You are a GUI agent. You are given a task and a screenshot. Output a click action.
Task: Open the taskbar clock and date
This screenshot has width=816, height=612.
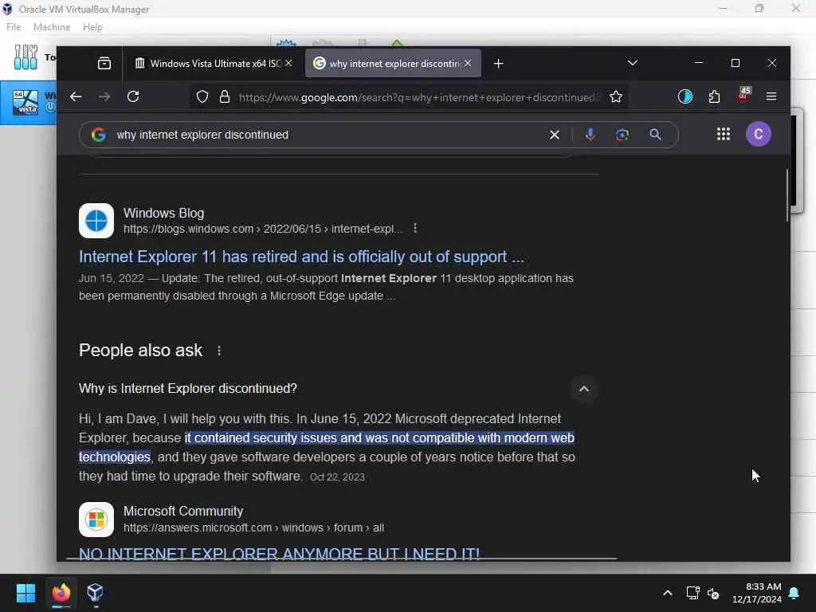click(x=757, y=593)
